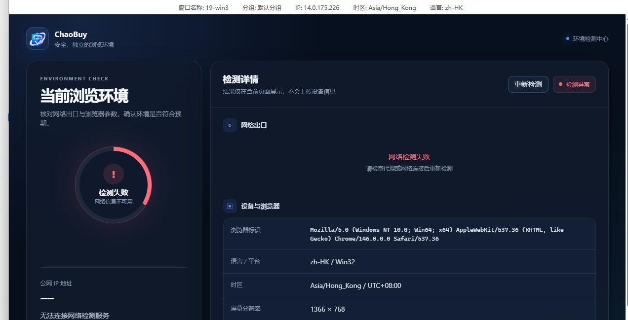Click the 语言 / 平台 row label
The image size is (628, 320).
[x=245, y=261]
